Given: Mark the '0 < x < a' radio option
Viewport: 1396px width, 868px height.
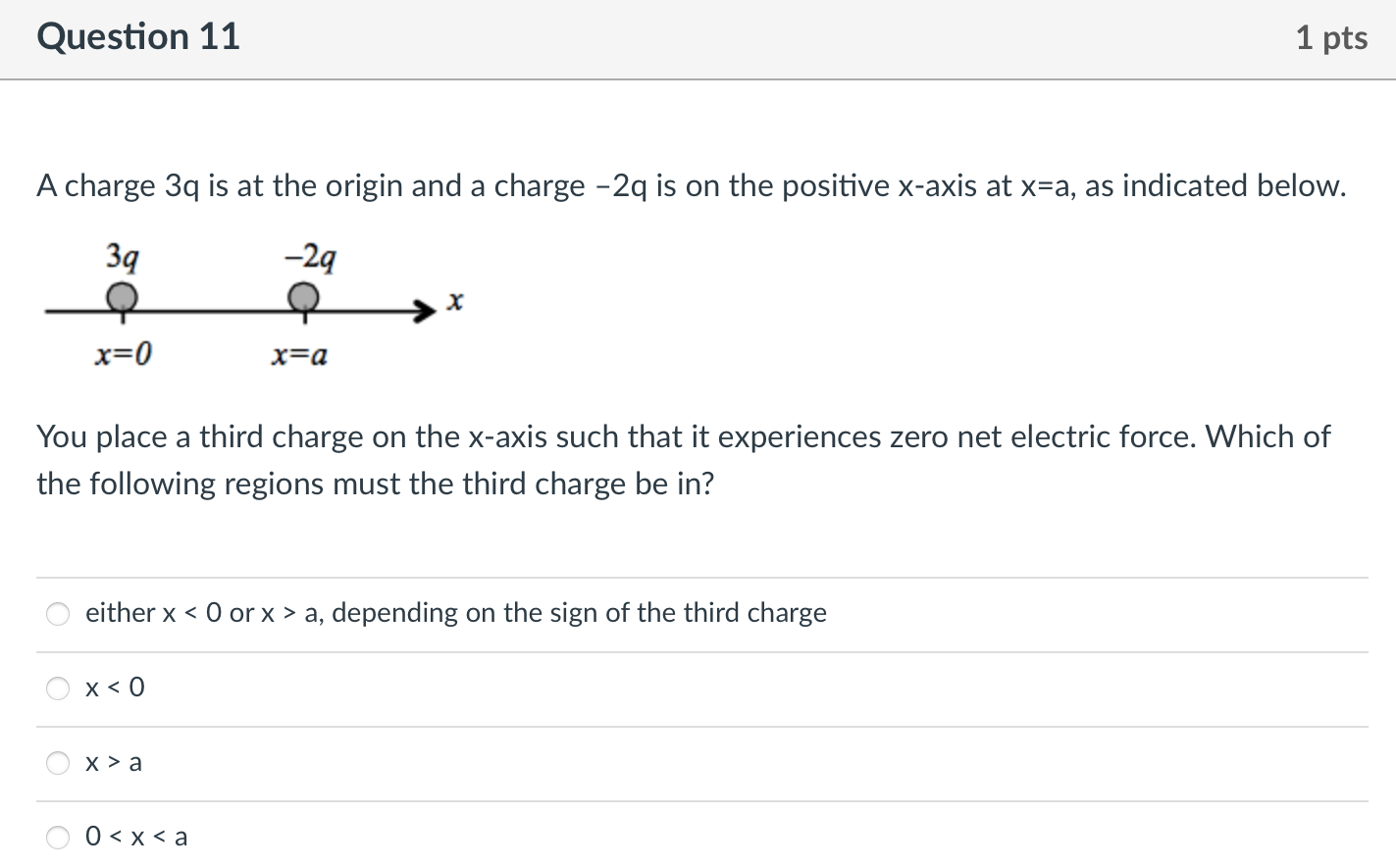Looking at the screenshot, I should pyautogui.click(x=59, y=838).
